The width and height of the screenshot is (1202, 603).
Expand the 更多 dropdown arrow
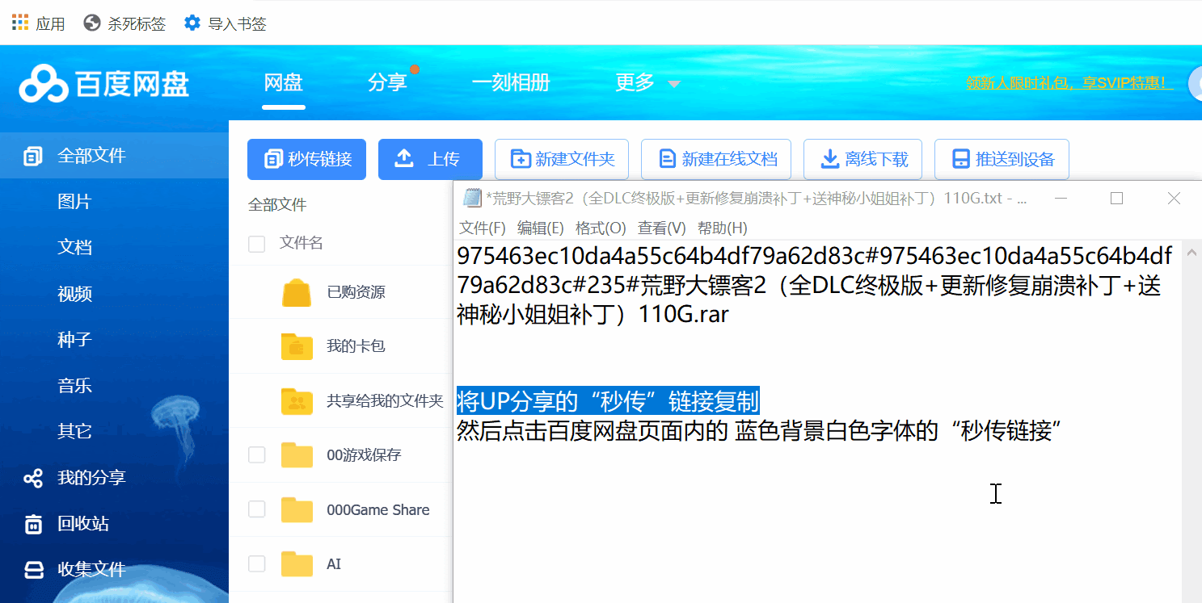(x=673, y=84)
